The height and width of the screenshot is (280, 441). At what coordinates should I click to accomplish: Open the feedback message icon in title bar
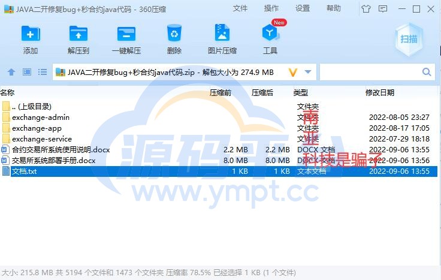click(x=383, y=9)
